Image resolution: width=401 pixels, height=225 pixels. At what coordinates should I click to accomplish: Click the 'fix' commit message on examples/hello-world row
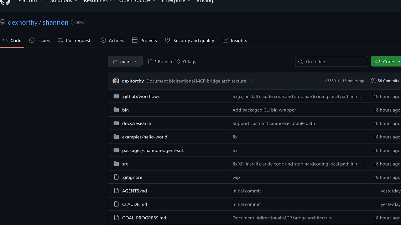click(x=235, y=137)
